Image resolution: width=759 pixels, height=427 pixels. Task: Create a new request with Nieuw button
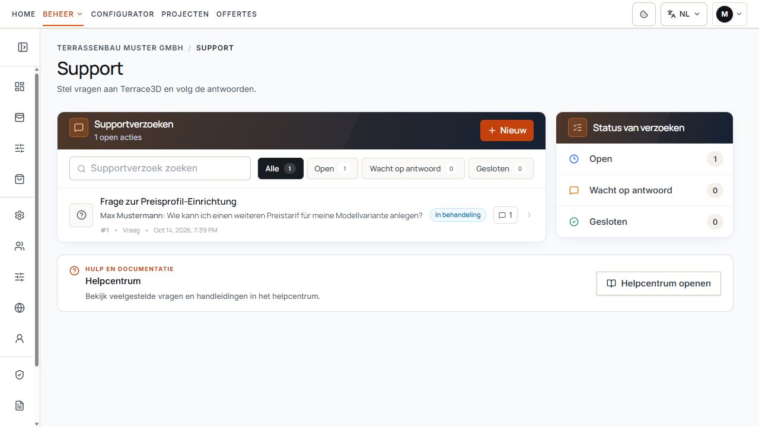point(507,130)
